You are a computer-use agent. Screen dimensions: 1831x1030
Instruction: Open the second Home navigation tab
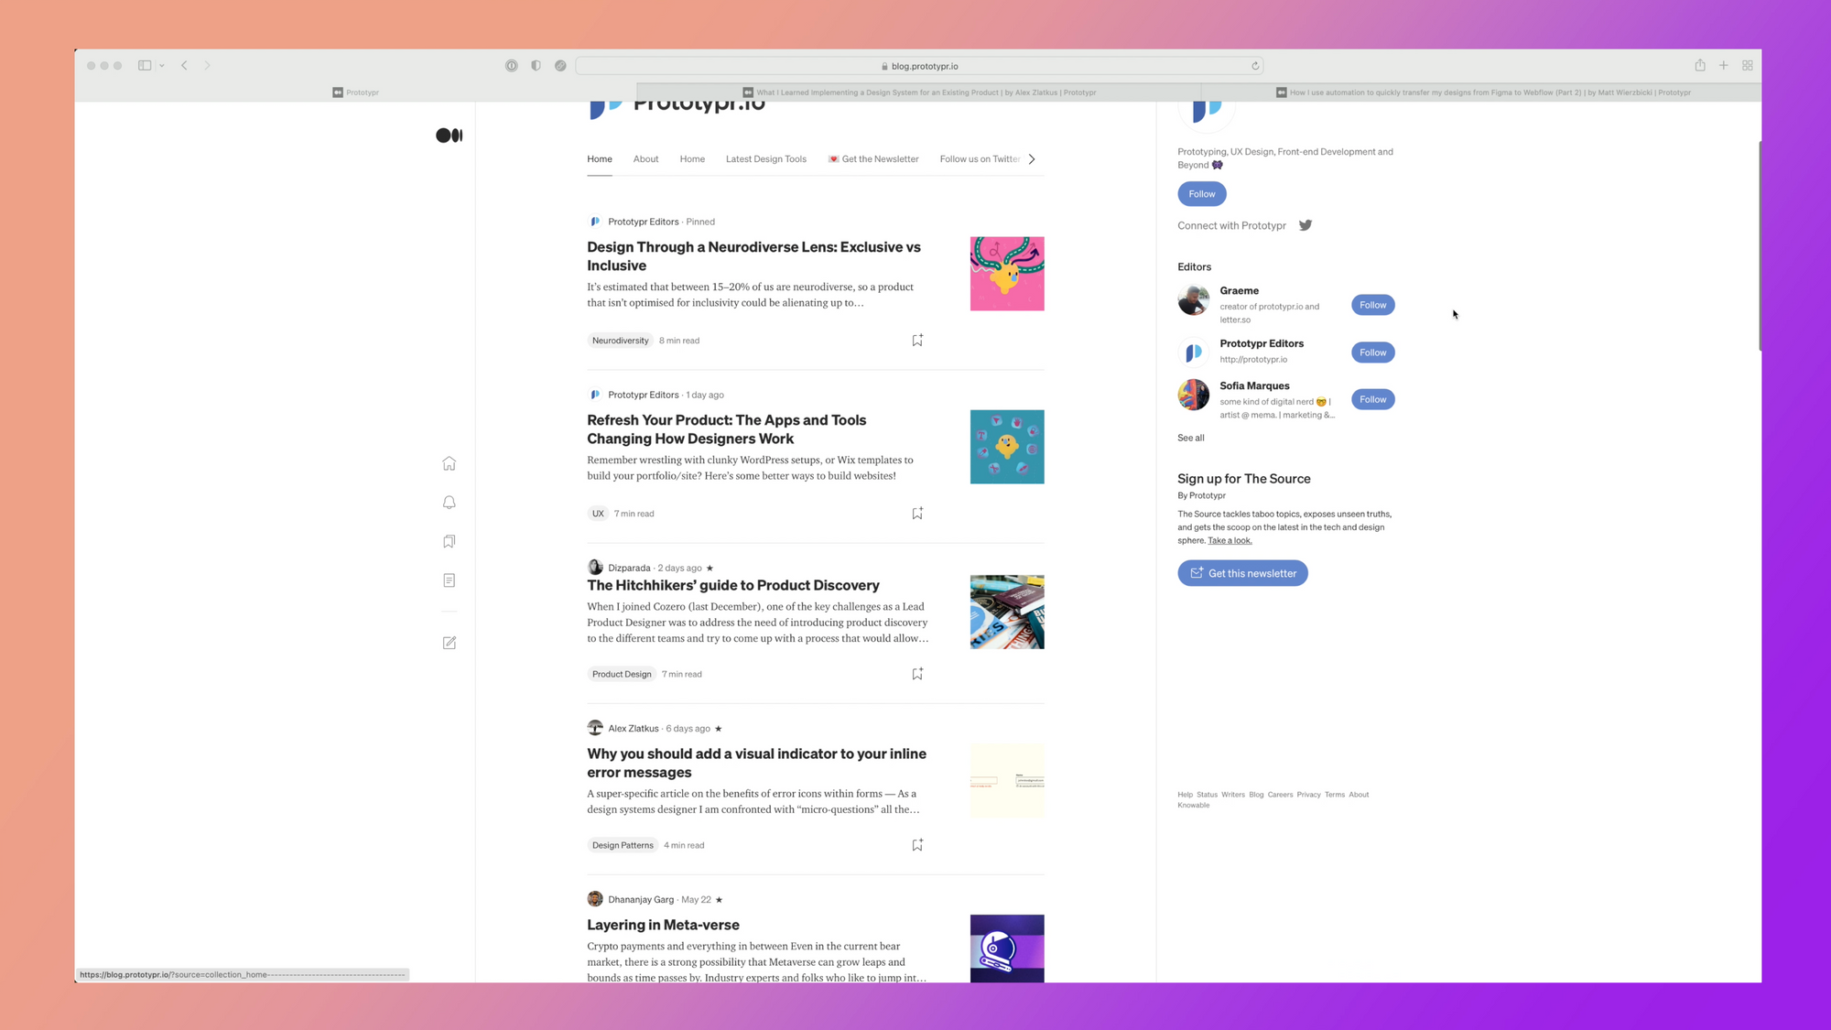pyautogui.click(x=692, y=159)
